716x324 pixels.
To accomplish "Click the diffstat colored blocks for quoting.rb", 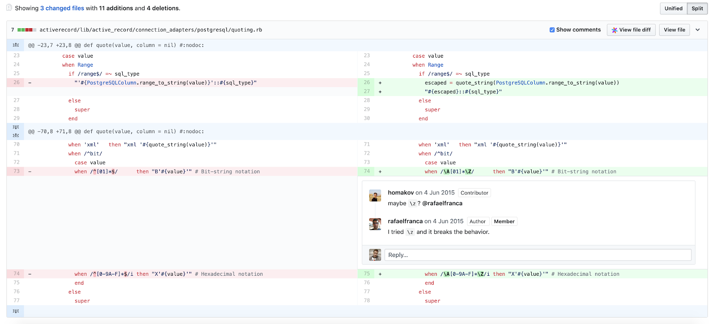I will tap(27, 30).
